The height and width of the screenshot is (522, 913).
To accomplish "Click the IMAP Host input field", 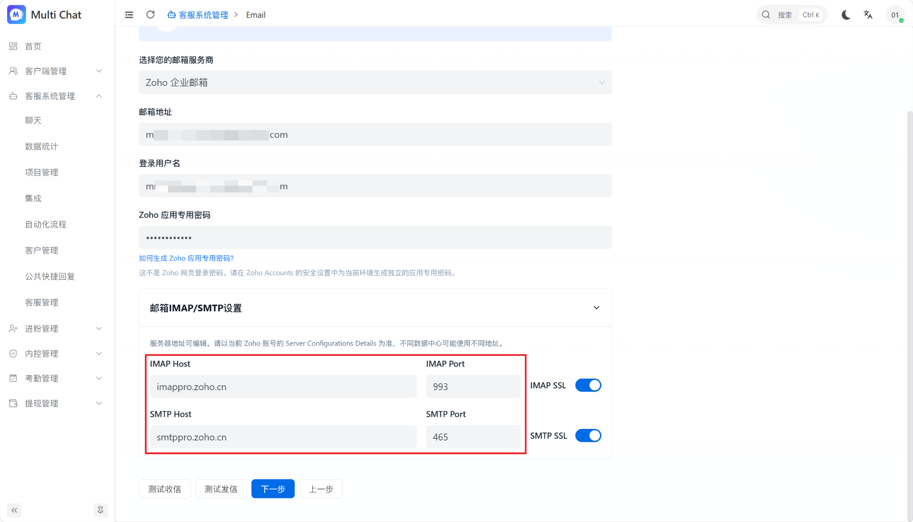I will 283,387.
